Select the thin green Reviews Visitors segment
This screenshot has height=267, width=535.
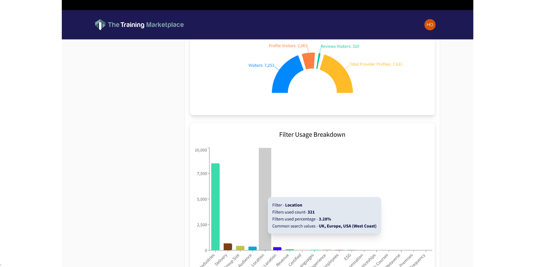click(x=318, y=61)
